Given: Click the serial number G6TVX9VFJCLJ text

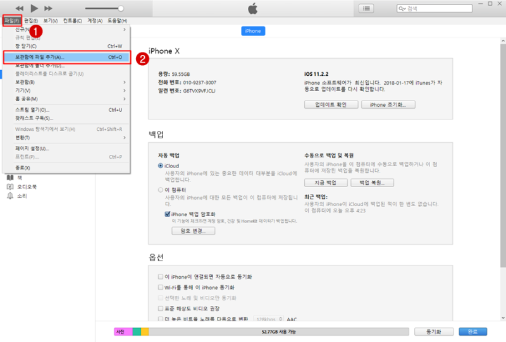Looking at the screenshot, I should tap(199, 91).
